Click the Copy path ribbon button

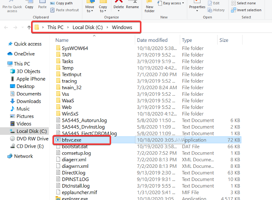[61, 3]
